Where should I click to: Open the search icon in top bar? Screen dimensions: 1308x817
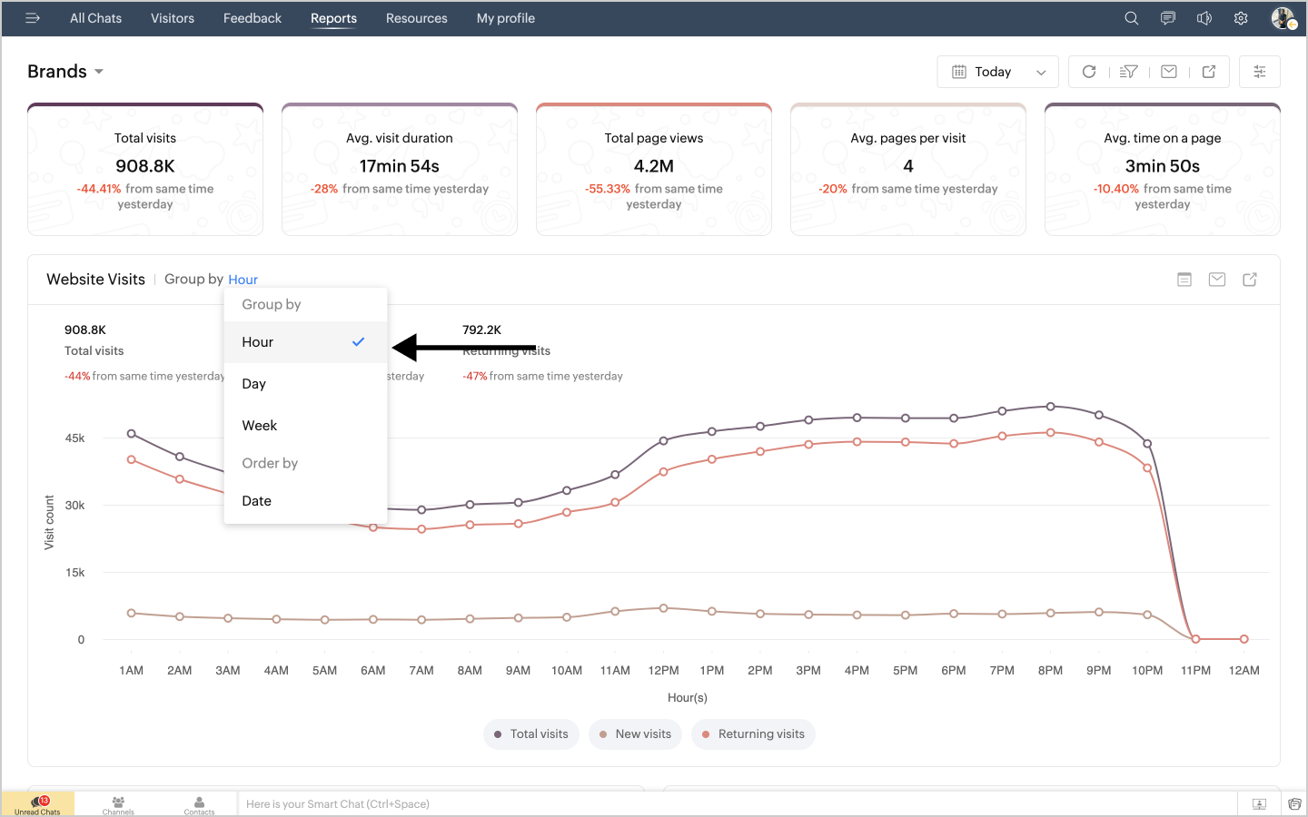click(1131, 18)
